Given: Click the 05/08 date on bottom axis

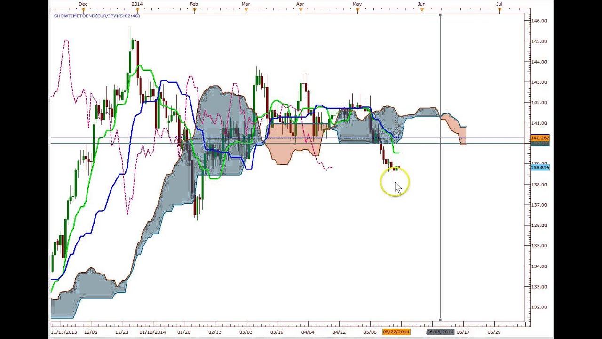Looking at the screenshot, I should [370, 332].
